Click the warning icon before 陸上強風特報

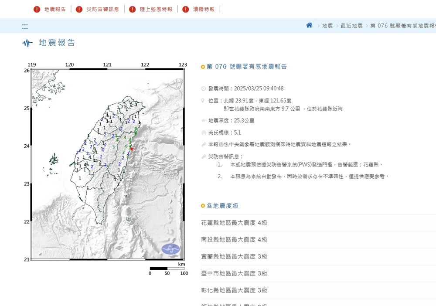[133, 9]
